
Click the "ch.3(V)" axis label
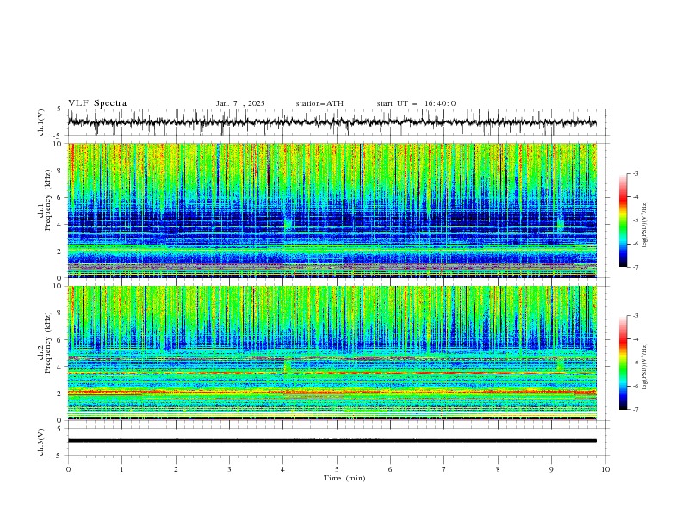(41, 442)
